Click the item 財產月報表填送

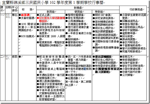coord(131,51)
